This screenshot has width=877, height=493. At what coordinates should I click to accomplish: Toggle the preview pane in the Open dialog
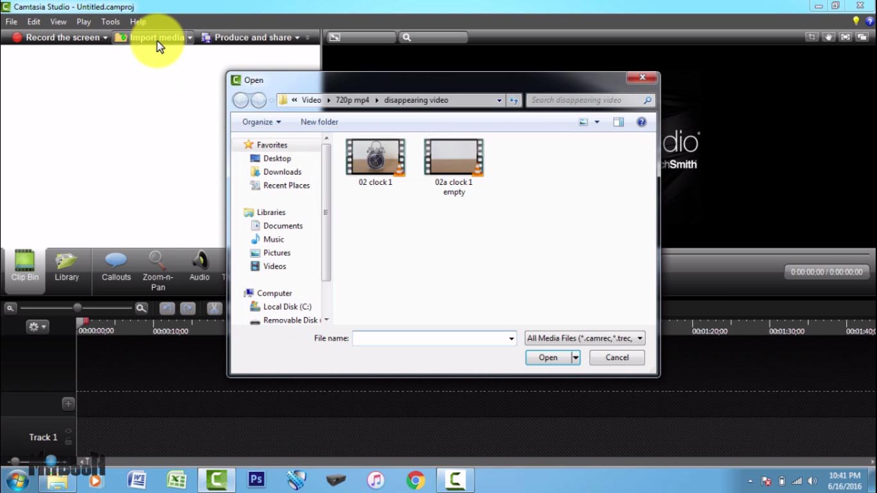[618, 122]
